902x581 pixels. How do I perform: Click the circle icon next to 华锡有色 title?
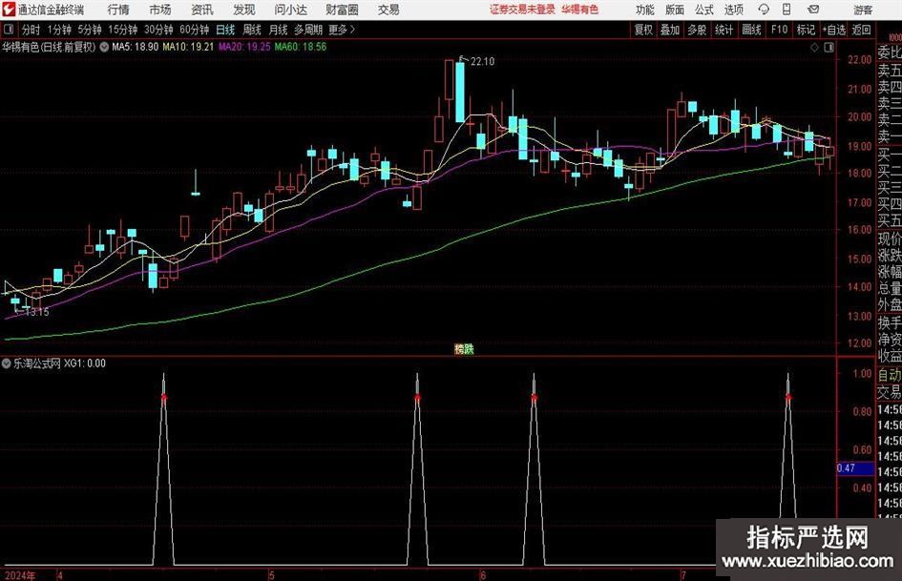coord(104,47)
